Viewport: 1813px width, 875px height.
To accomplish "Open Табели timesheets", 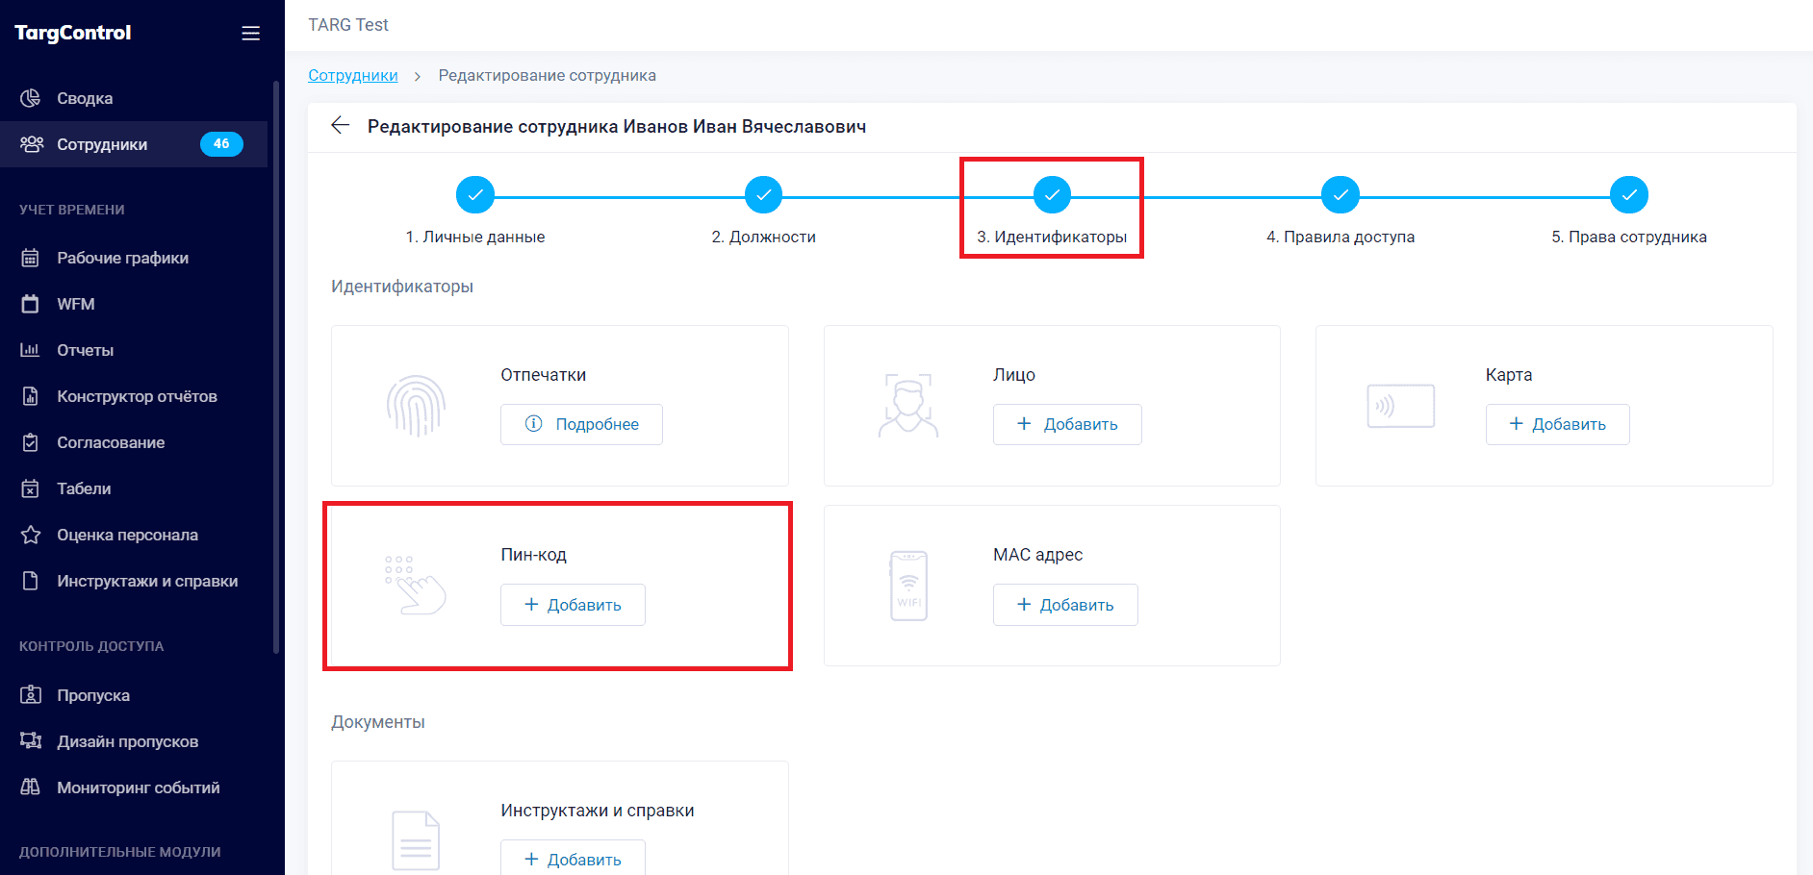I will [85, 487].
